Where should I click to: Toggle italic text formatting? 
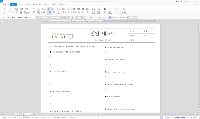click(x=93, y=17)
